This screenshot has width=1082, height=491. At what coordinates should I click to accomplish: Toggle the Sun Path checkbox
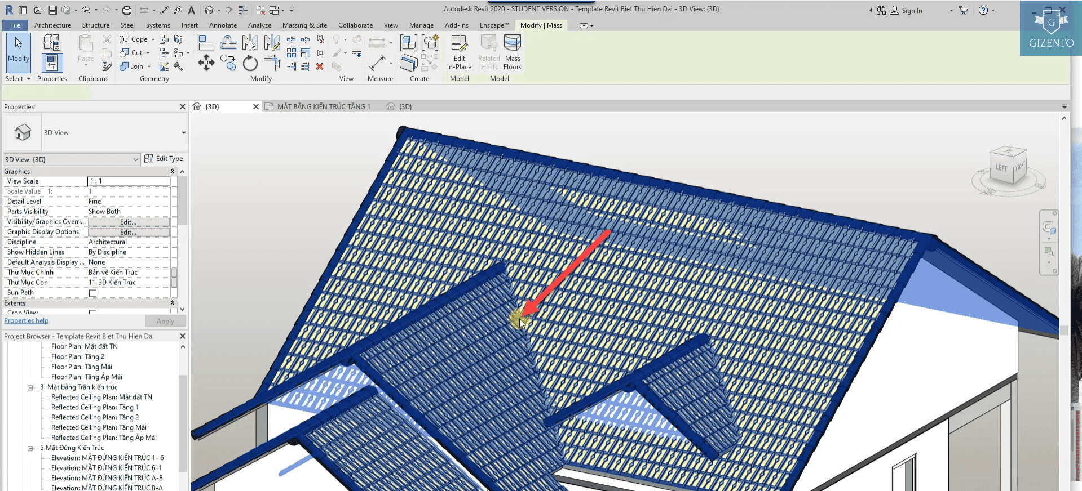(x=93, y=293)
